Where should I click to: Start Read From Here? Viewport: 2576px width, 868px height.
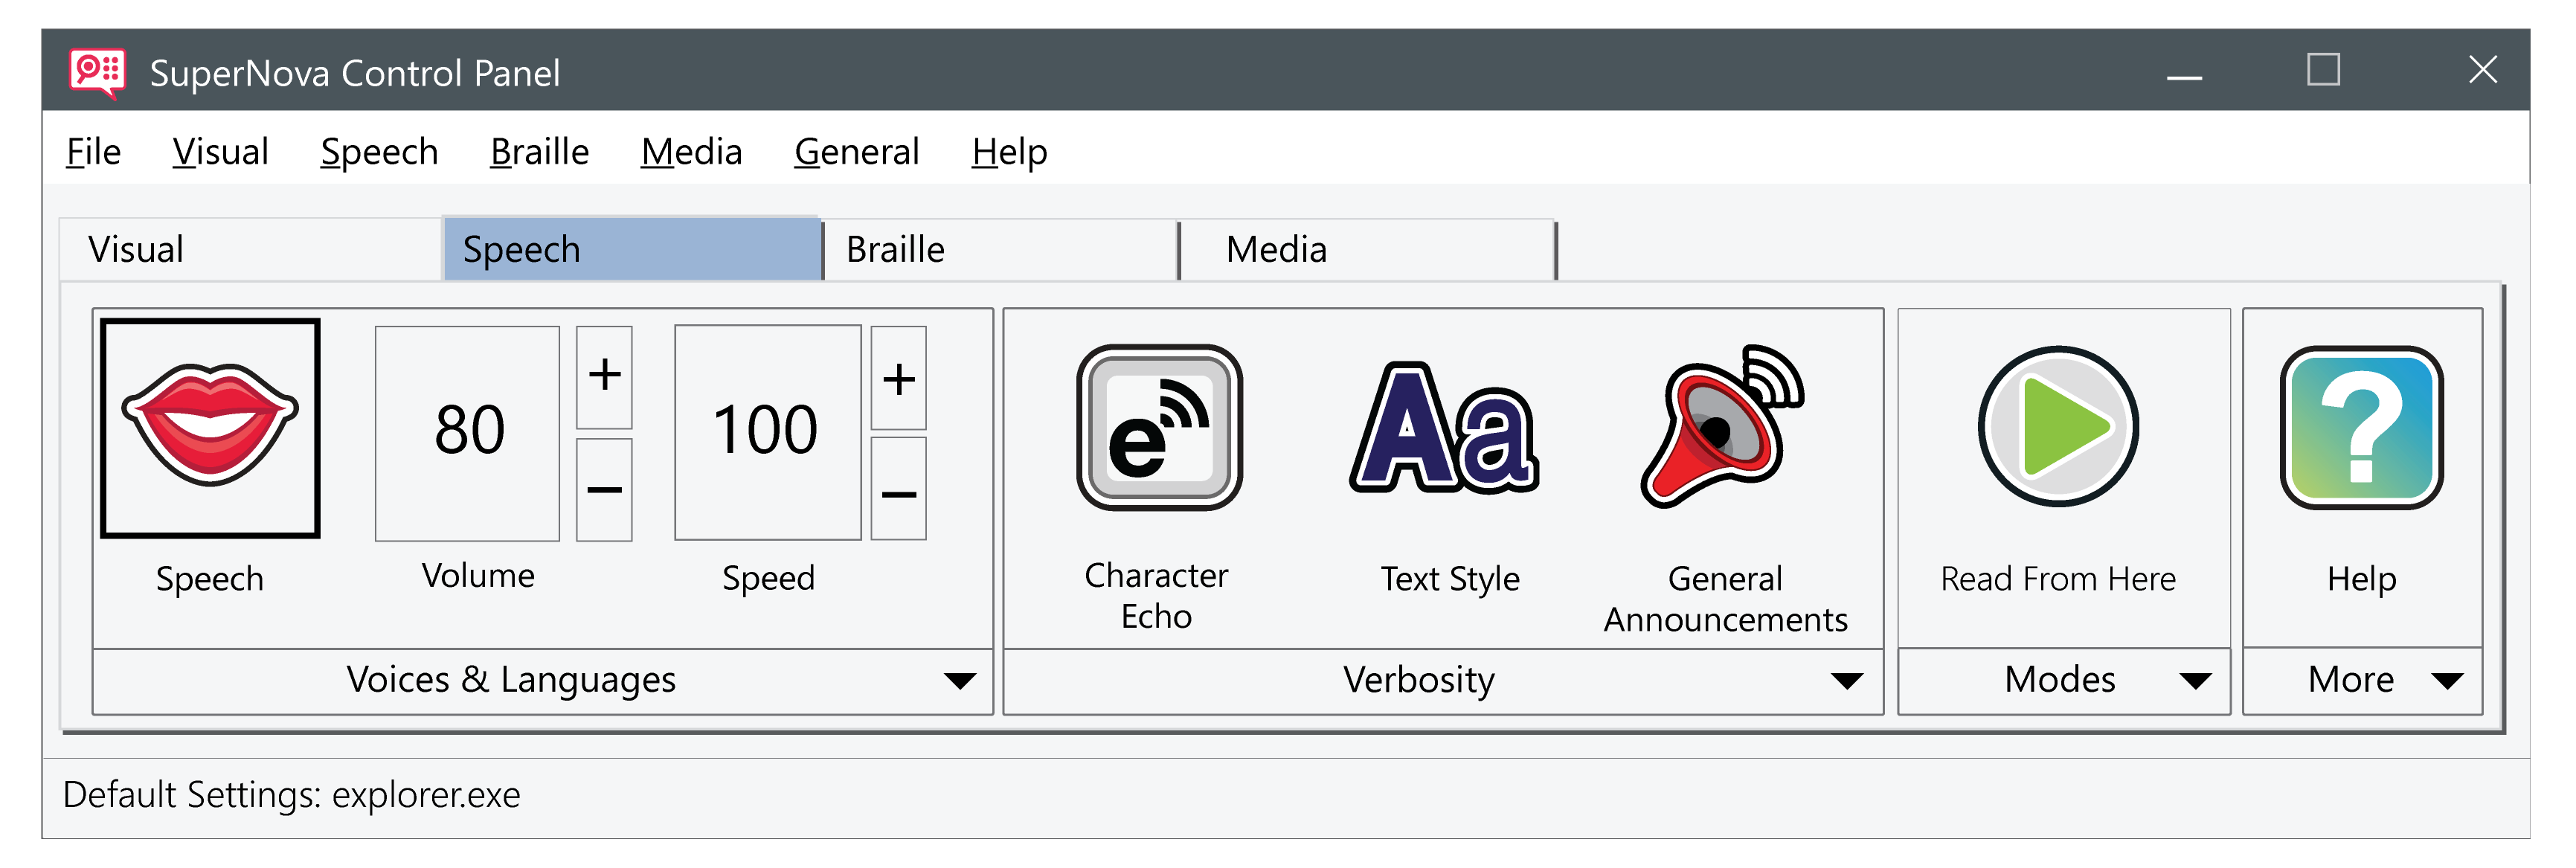coord(2058,428)
